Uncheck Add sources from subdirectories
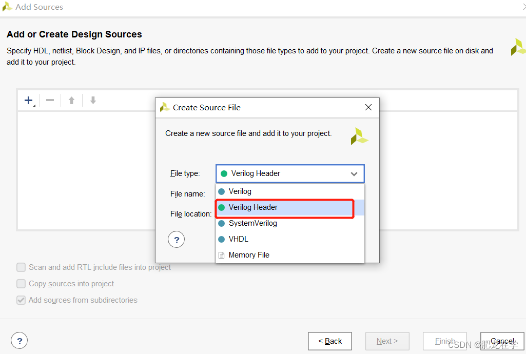The image size is (526, 354). [x=21, y=300]
